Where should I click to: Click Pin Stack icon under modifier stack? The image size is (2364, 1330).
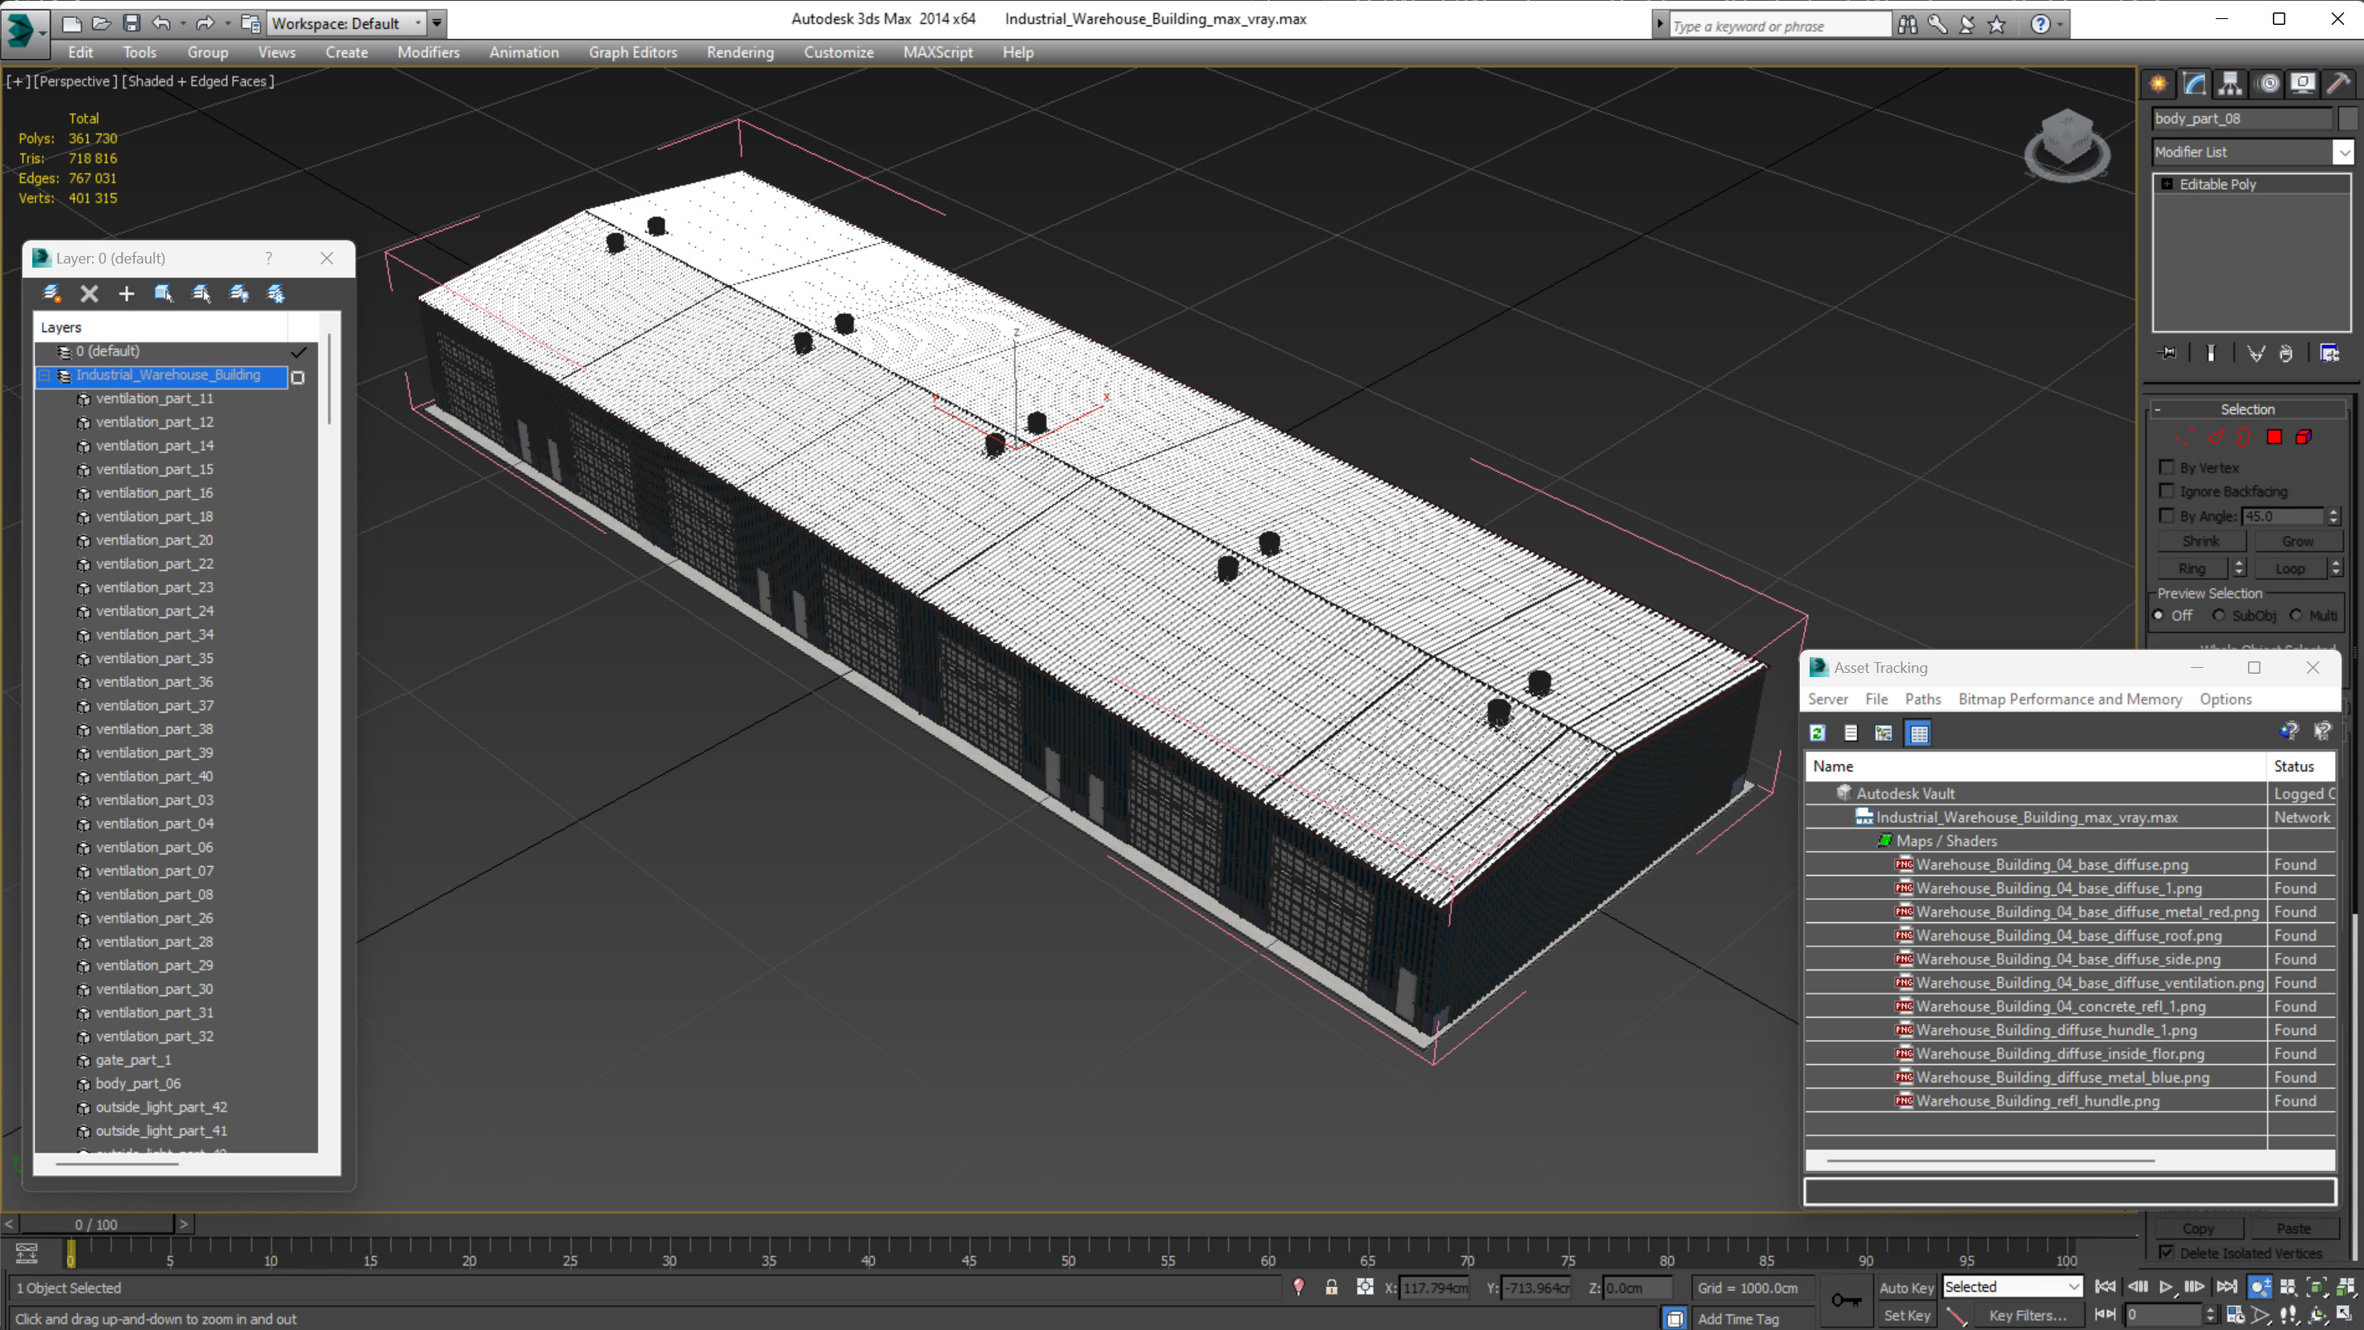[x=2168, y=353]
